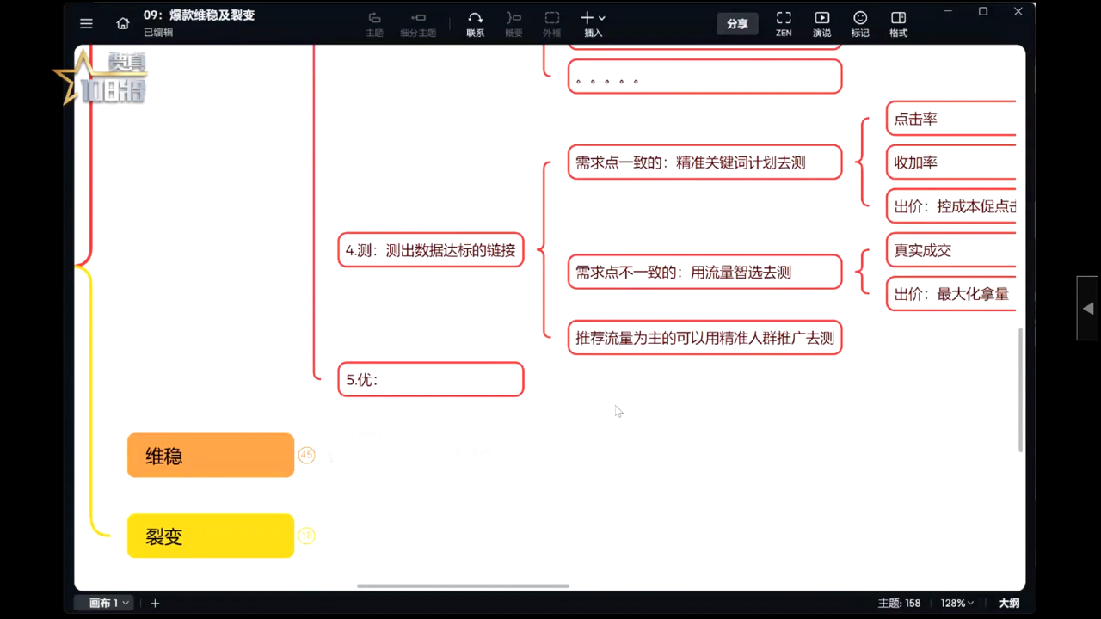Add a 外框 boundary
1101x619 pixels.
click(551, 24)
